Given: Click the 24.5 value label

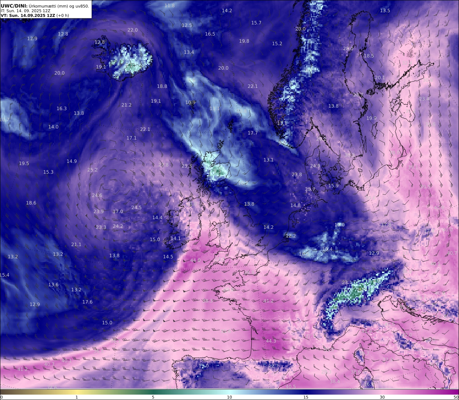Looking at the screenshot, I should (137, 207).
